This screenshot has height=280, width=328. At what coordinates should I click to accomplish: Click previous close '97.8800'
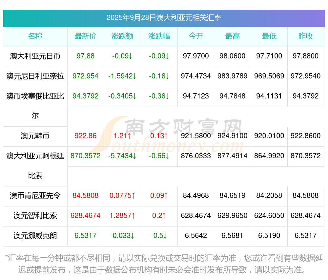pos(306,56)
